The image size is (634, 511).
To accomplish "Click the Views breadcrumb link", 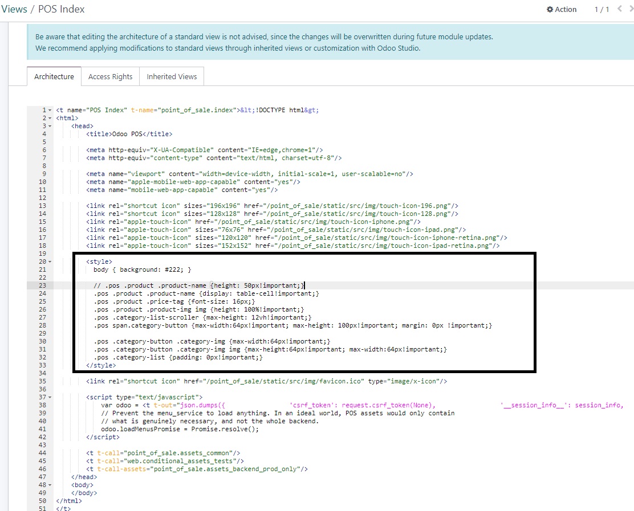I will 14,9.
